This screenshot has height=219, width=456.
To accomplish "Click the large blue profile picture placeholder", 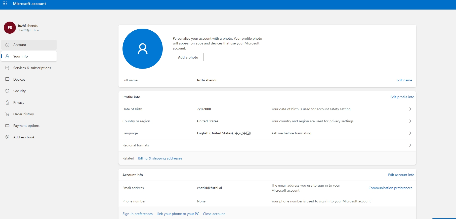I will coord(143,49).
